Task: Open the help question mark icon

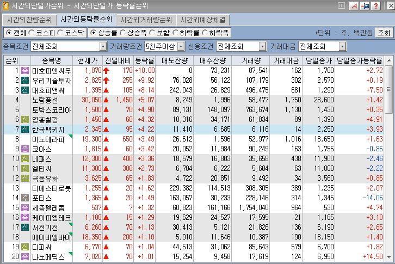Action: click(x=375, y=5)
